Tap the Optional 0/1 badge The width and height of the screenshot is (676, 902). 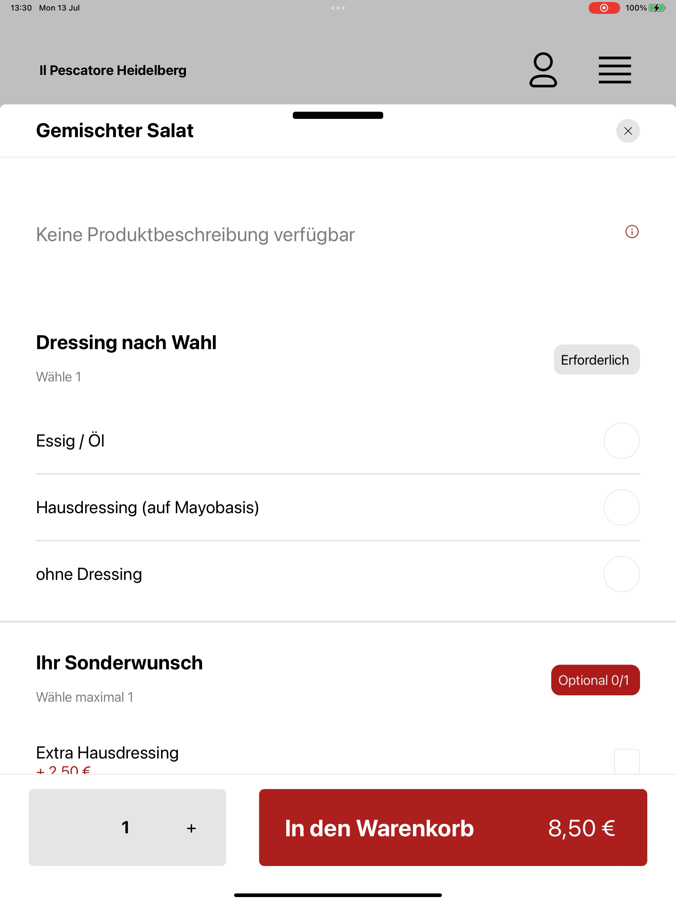point(595,680)
